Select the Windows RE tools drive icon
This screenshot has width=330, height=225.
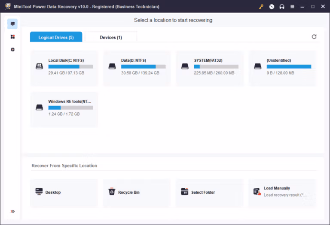pos(40,108)
